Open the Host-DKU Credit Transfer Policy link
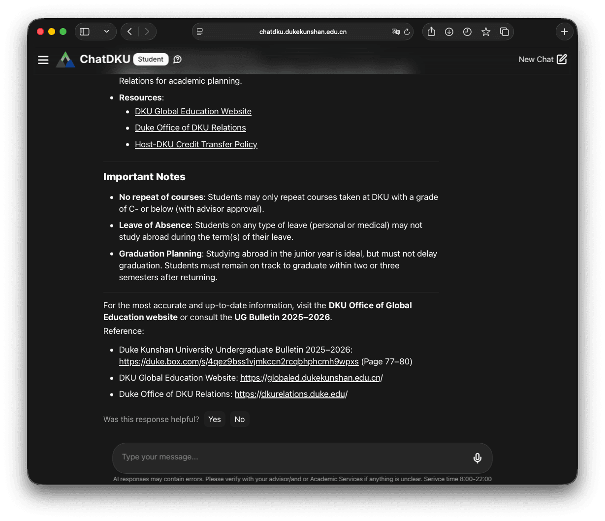 [x=196, y=144]
